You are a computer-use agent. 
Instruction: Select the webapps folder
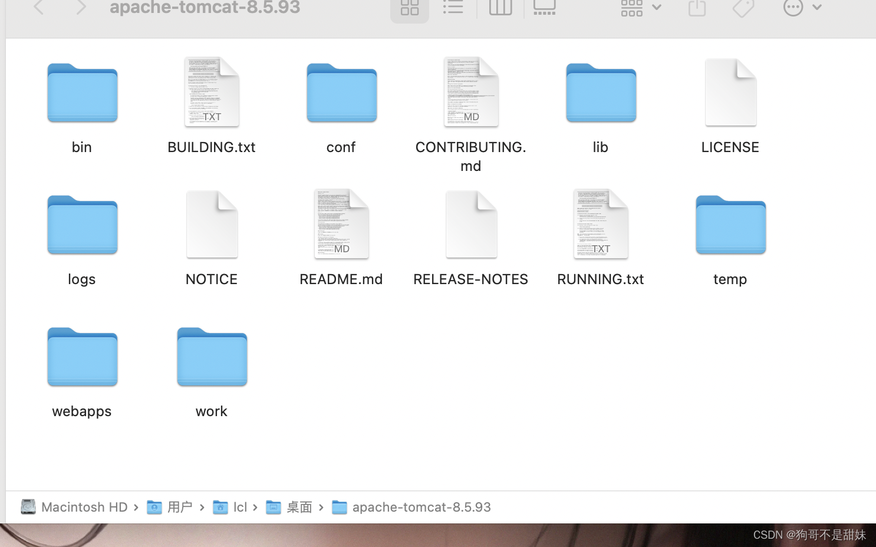tap(83, 357)
